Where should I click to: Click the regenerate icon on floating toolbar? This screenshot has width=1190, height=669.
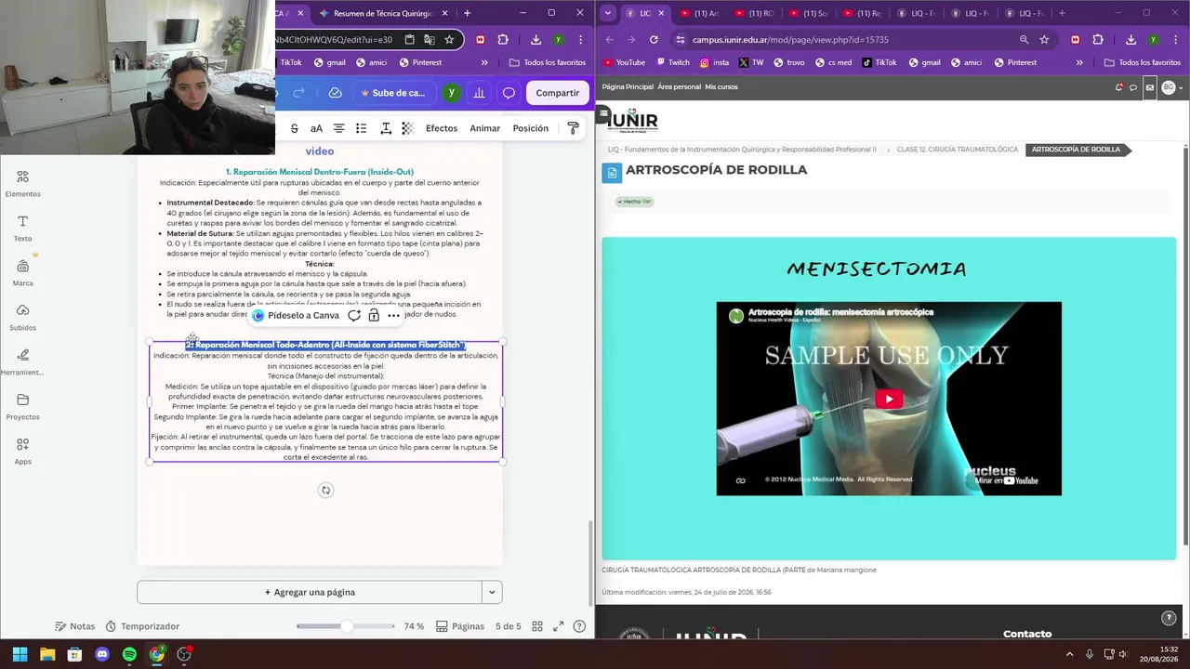pos(353,315)
